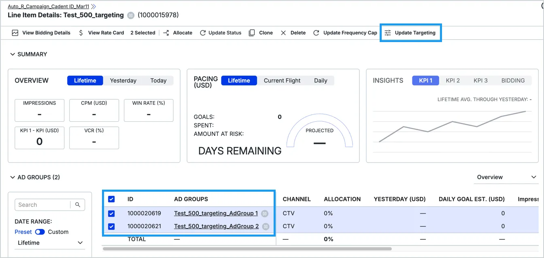Collapse the AD GROUPS (2) section

tap(13, 177)
